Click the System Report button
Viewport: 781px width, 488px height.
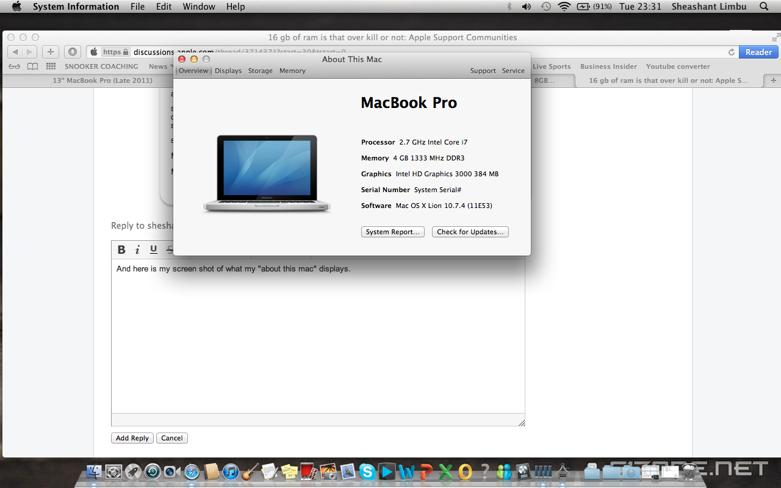point(393,232)
